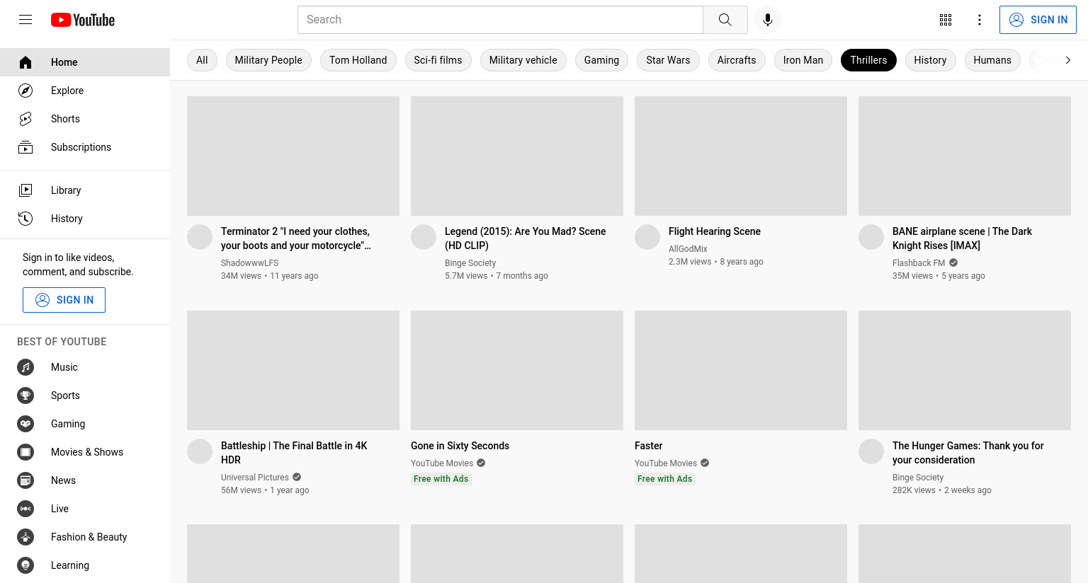Click the History clock icon
Viewport: 1088px width, 583px height.
click(x=25, y=219)
